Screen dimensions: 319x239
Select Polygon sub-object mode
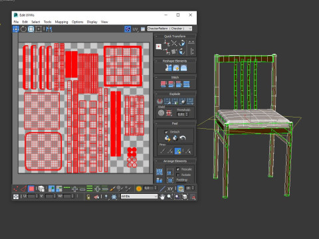click(x=31, y=189)
